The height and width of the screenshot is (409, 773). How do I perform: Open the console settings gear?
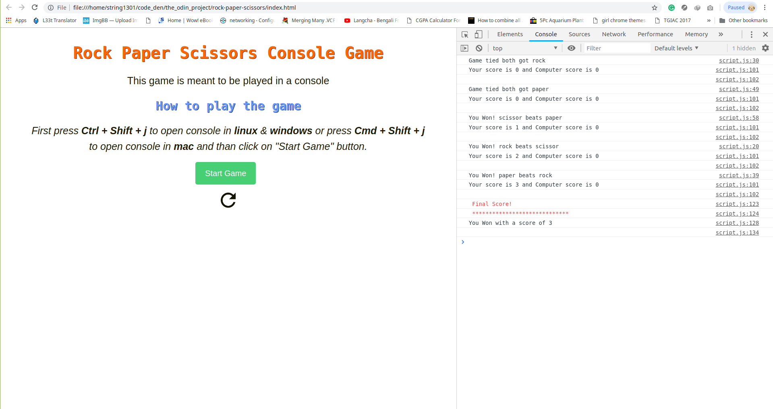tap(765, 48)
